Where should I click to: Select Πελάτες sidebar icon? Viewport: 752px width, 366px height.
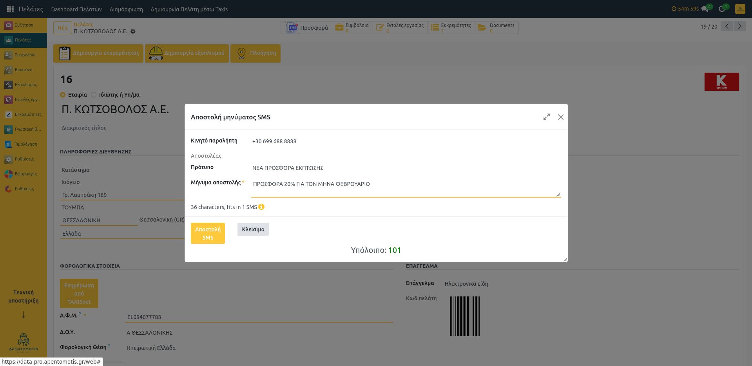click(x=9, y=40)
